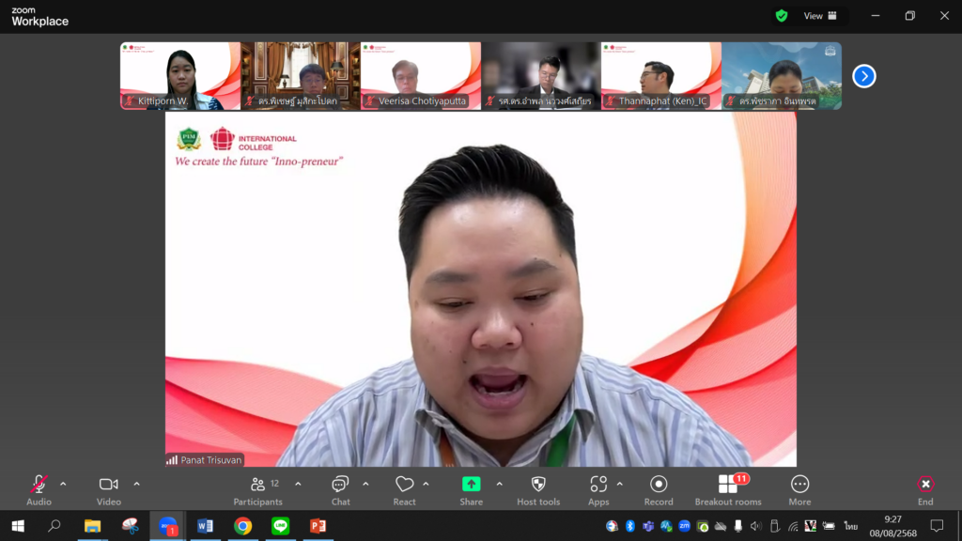Open the Chat panel
The image size is (962, 541).
[x=340, y=490]
